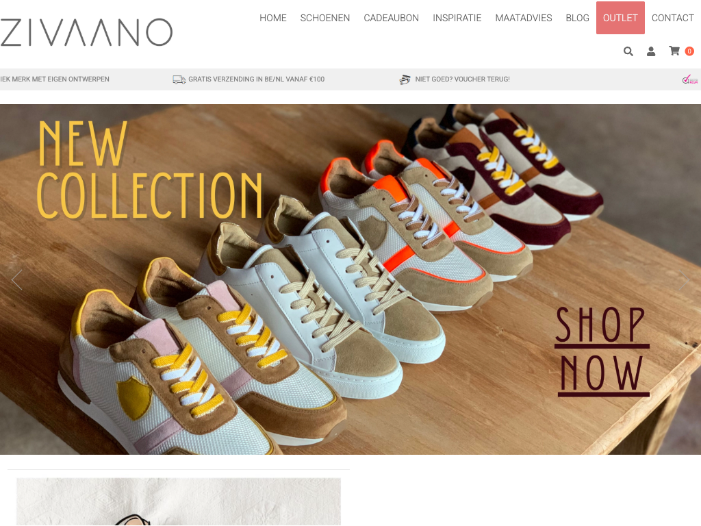701x526 pixels.
Task: Open the MAATADVIES page
Action: click(524, 18)
